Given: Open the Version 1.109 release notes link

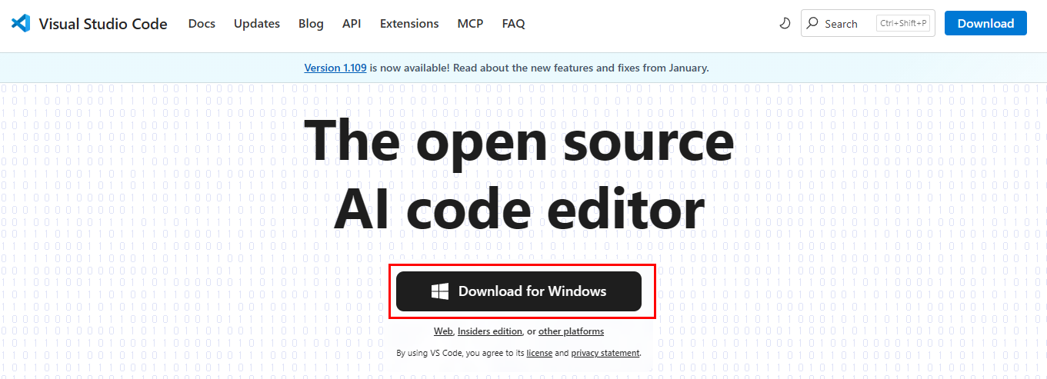Looking at the screenshot, I should [335, 68].
